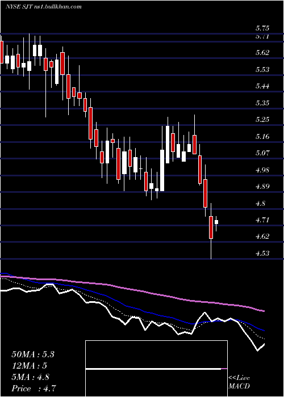
Task: Select the 5.75 price axis label
Action: coord(262,28)
